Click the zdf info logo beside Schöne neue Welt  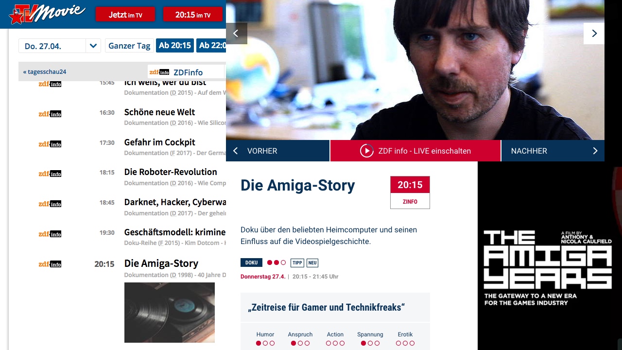(x=50, y=114)
